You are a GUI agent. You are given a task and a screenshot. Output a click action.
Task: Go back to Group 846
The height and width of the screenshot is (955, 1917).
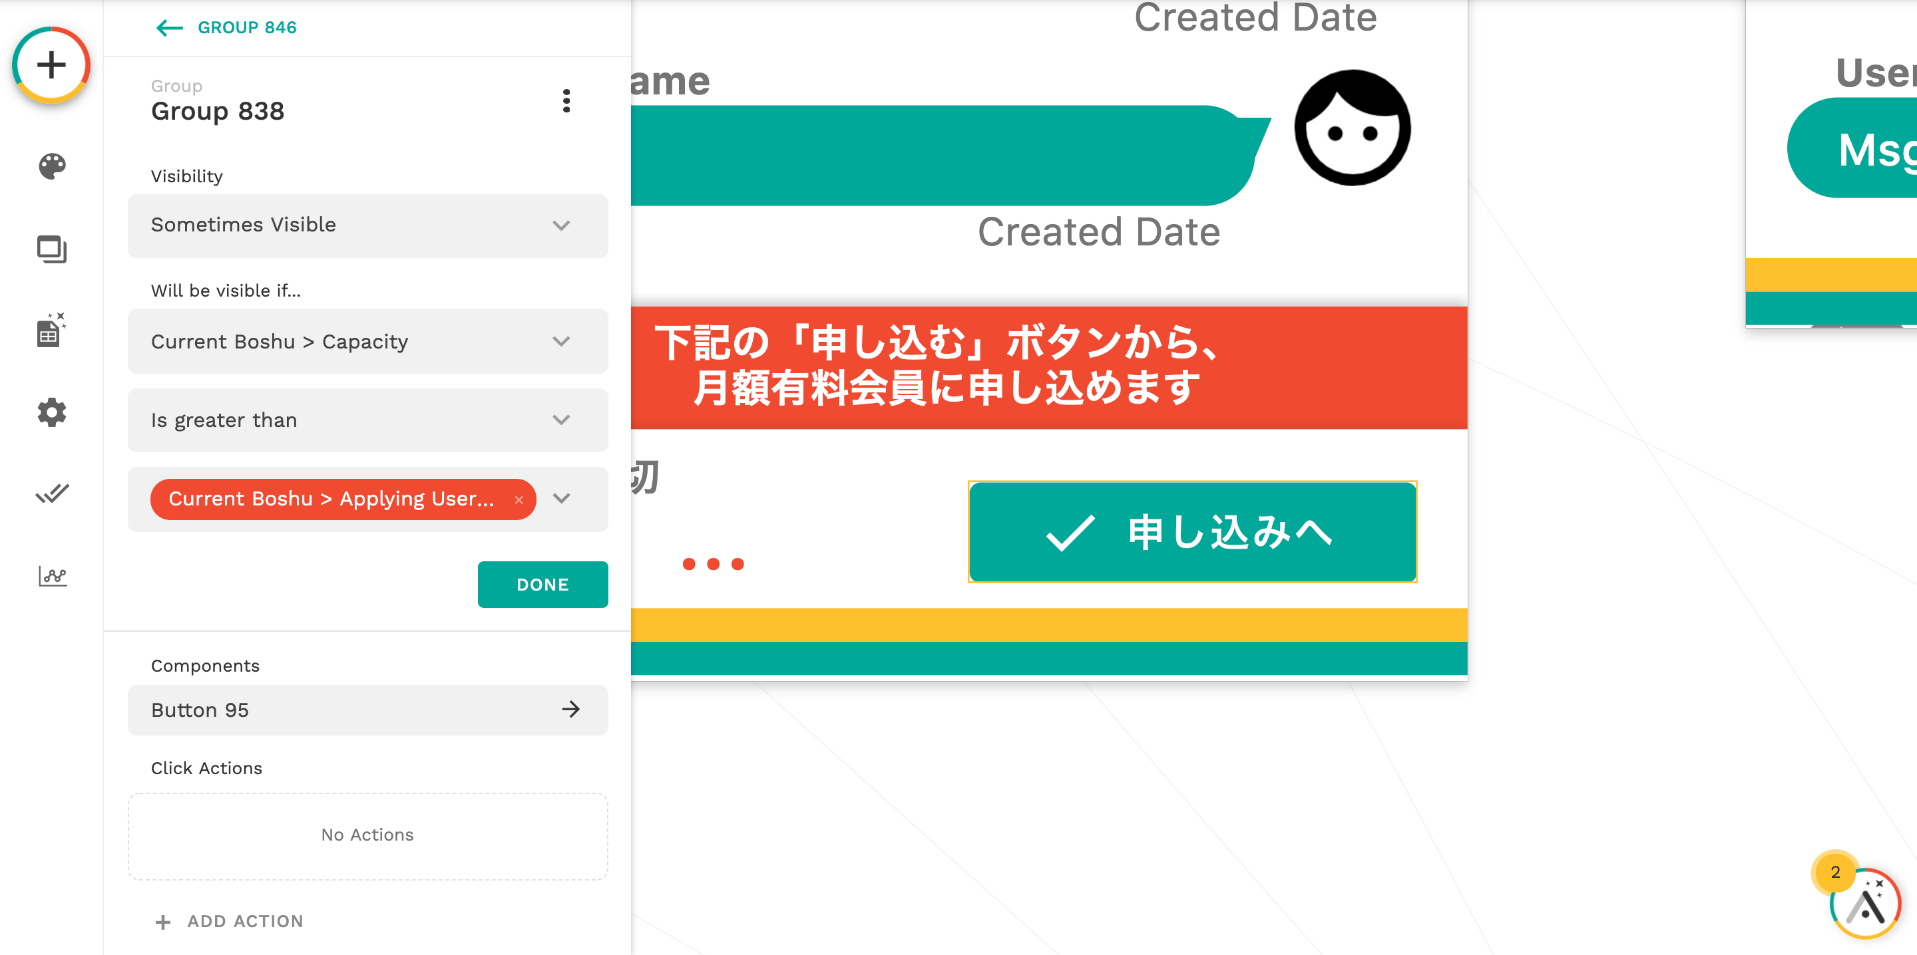(226, 27)
